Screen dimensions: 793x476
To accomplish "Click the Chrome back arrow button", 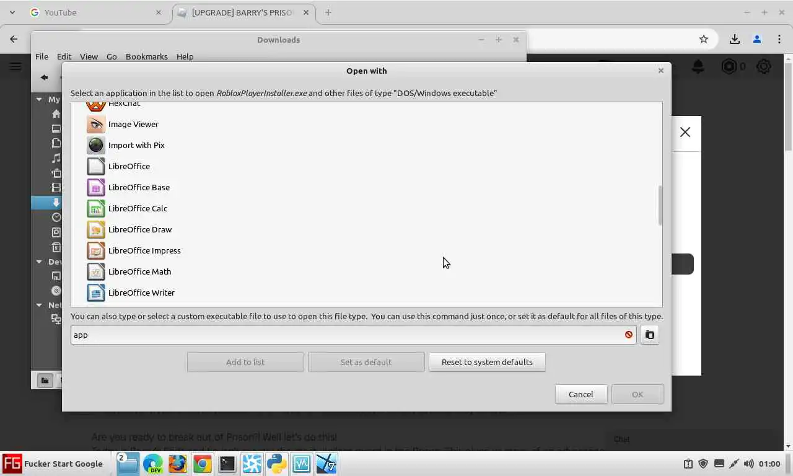I will (14, 39).
